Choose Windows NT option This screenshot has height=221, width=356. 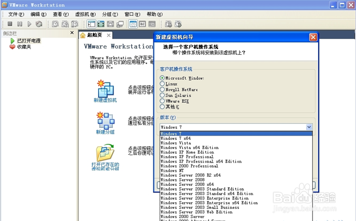[236, 170]
